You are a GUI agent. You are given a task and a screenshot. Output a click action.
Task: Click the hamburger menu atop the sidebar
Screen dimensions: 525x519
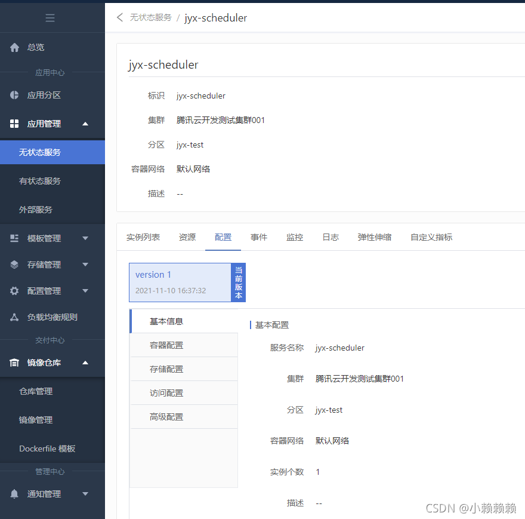click(50, 18)
